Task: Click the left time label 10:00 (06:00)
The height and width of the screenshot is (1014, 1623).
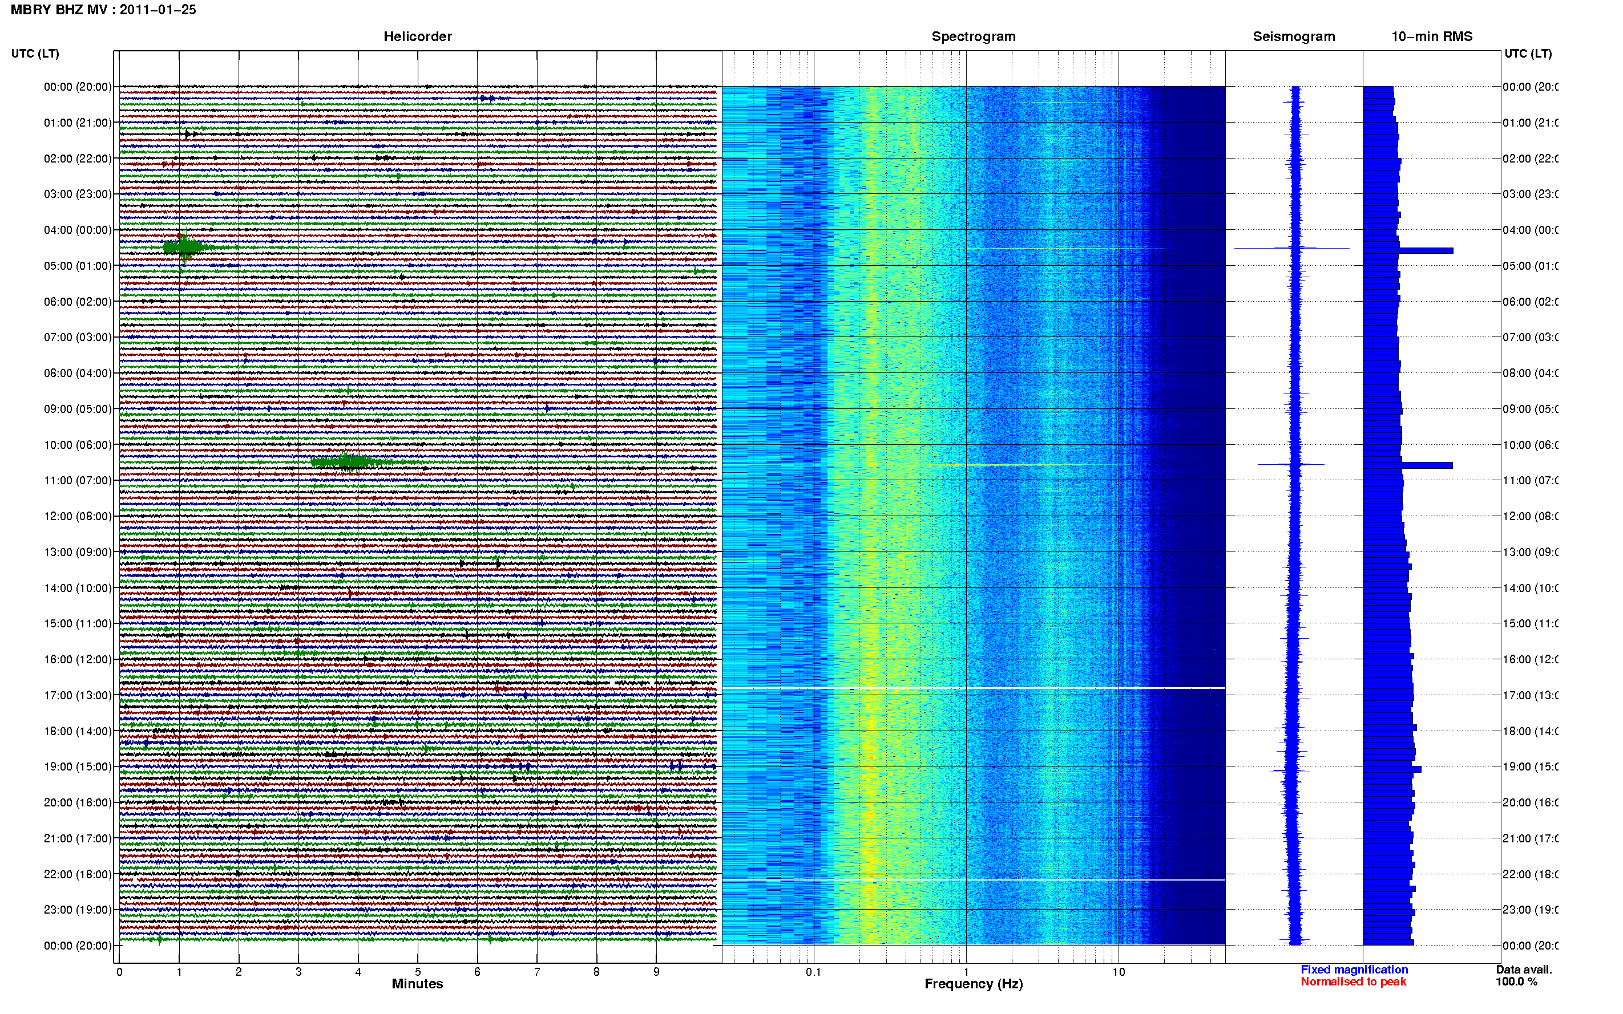Action: pos(78,445)
